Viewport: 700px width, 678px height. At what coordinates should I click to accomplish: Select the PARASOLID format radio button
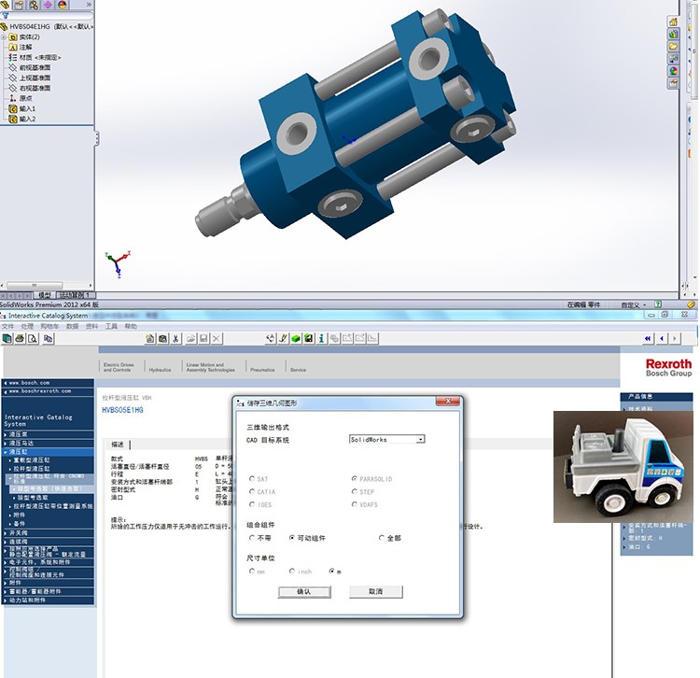tap(354, 478)
